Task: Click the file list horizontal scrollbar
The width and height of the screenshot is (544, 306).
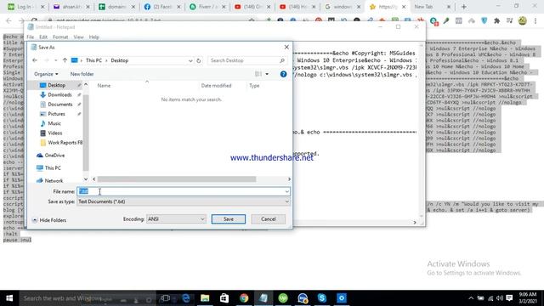Action: (177, 179)
